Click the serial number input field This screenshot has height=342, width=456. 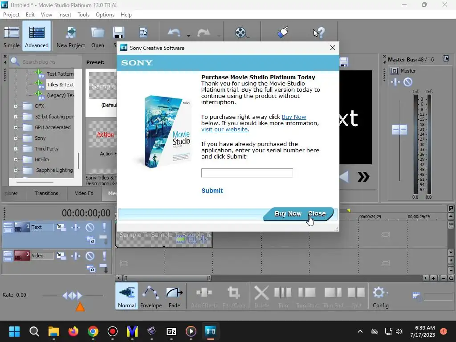(x=247, y=173)
